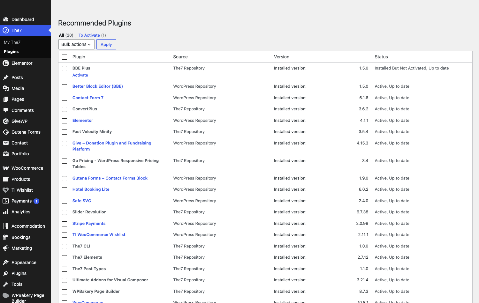Check the Slider Revolution checkbox

65,212
